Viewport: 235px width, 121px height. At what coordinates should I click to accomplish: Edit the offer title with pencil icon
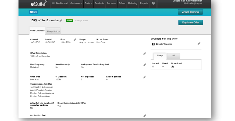[x=61, y=20]
